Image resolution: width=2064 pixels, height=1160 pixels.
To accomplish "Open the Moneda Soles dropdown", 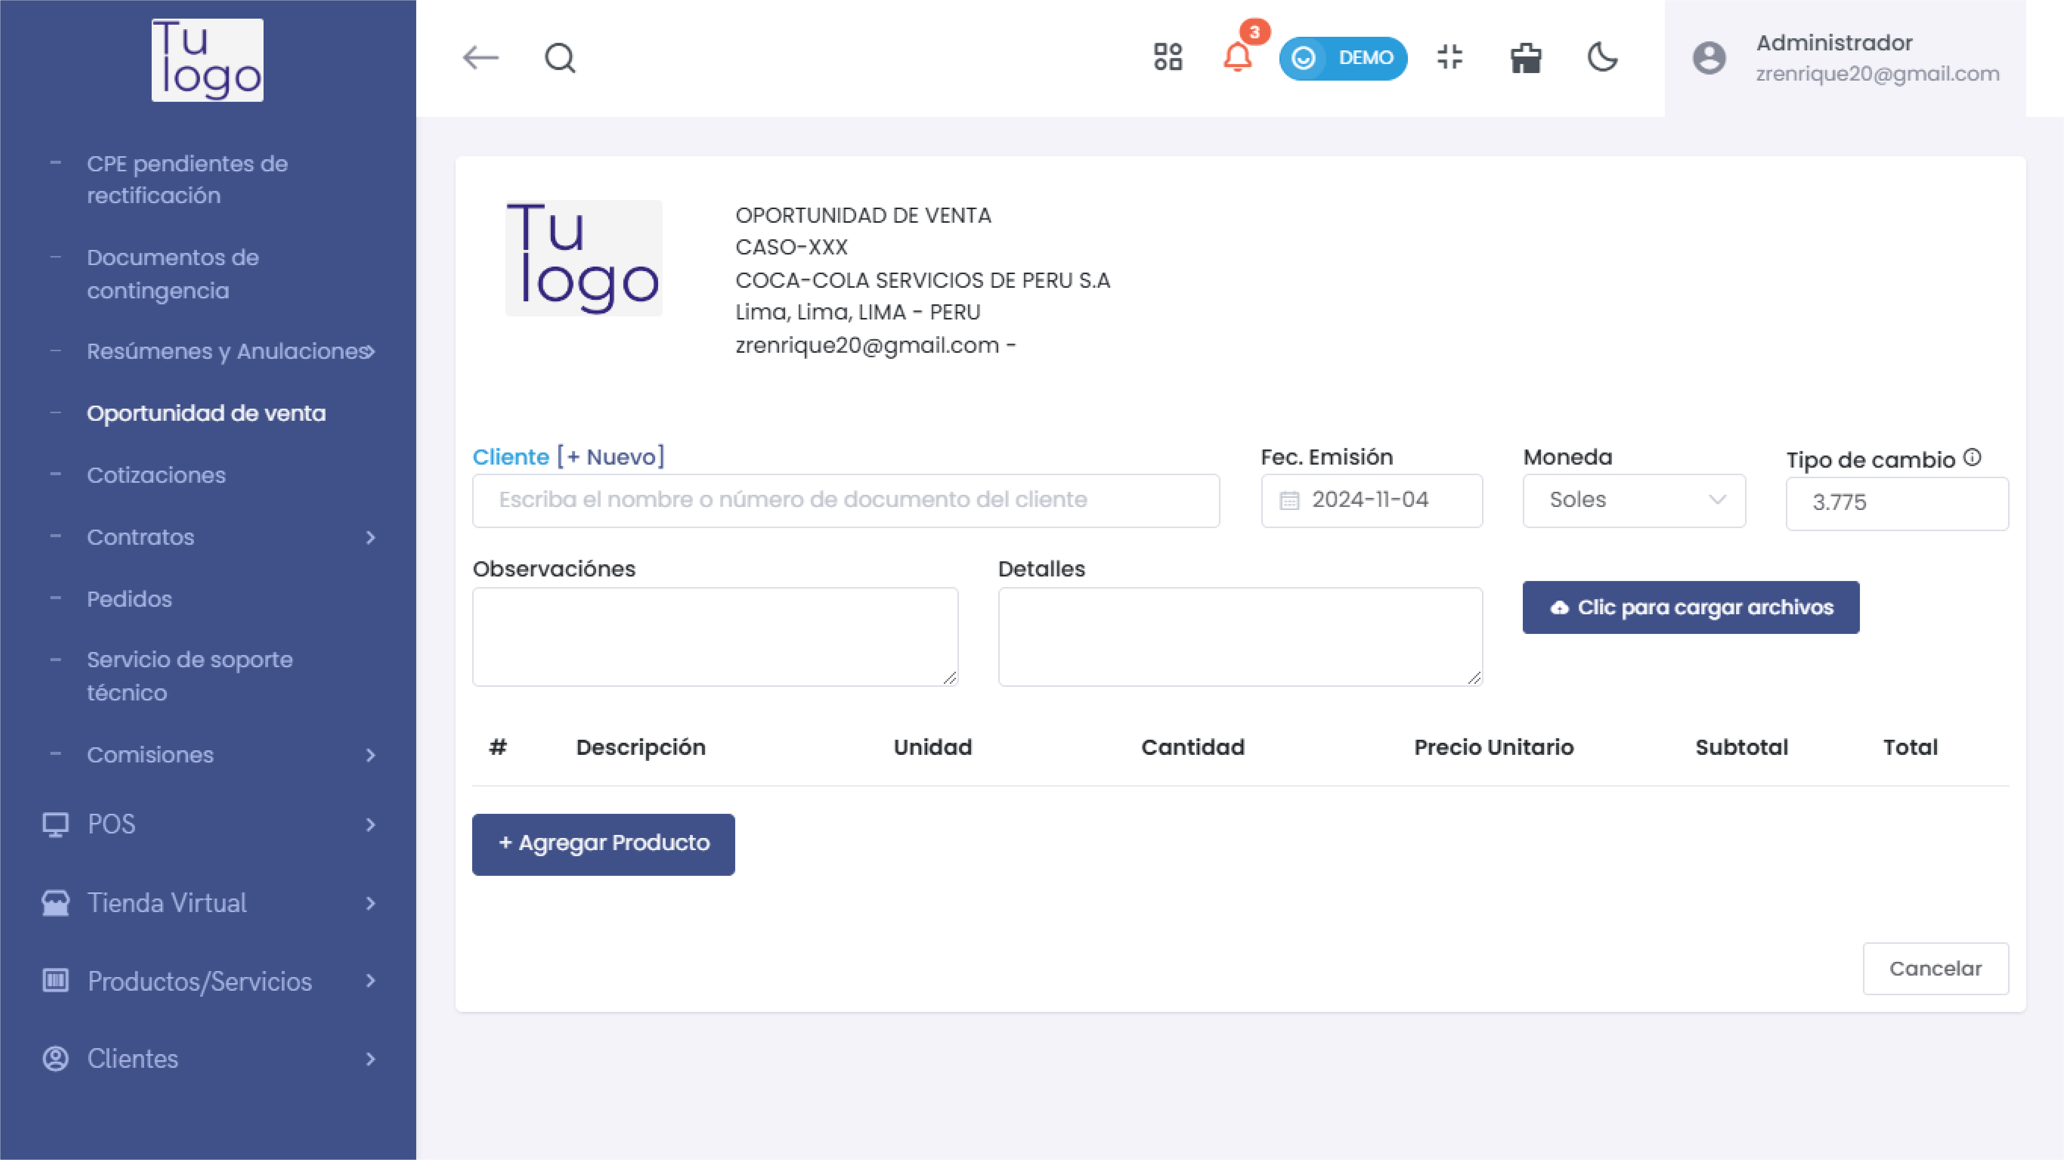I will (1634, 500).
